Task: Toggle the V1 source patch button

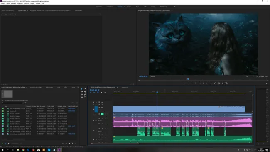Action: [96, 109]
